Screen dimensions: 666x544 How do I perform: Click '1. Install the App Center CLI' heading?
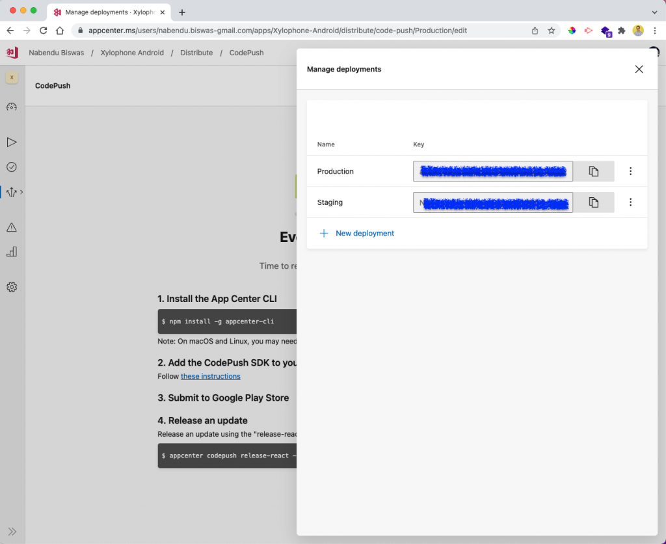(x=217, y=299)
